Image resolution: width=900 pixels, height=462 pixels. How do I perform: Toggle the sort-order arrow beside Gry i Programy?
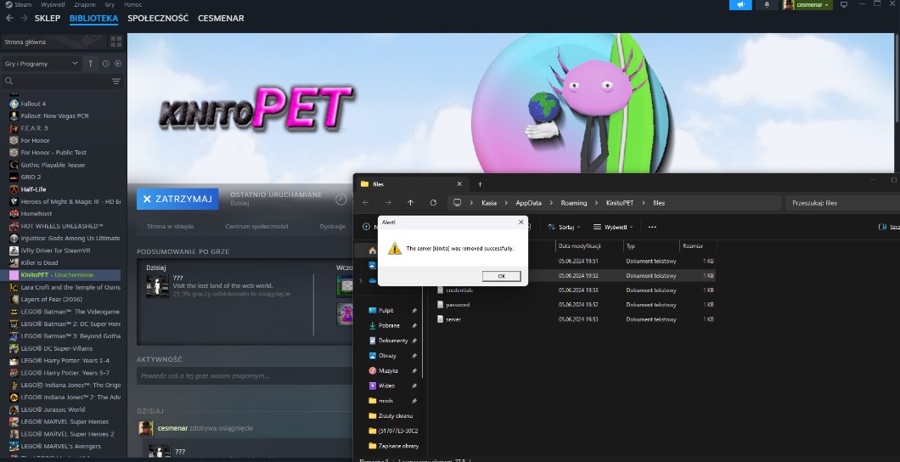click(91, 64)
